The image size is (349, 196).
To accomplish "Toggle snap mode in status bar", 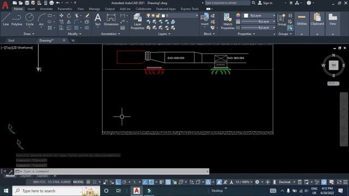I will pyautogui.click(x=94, y=182).
